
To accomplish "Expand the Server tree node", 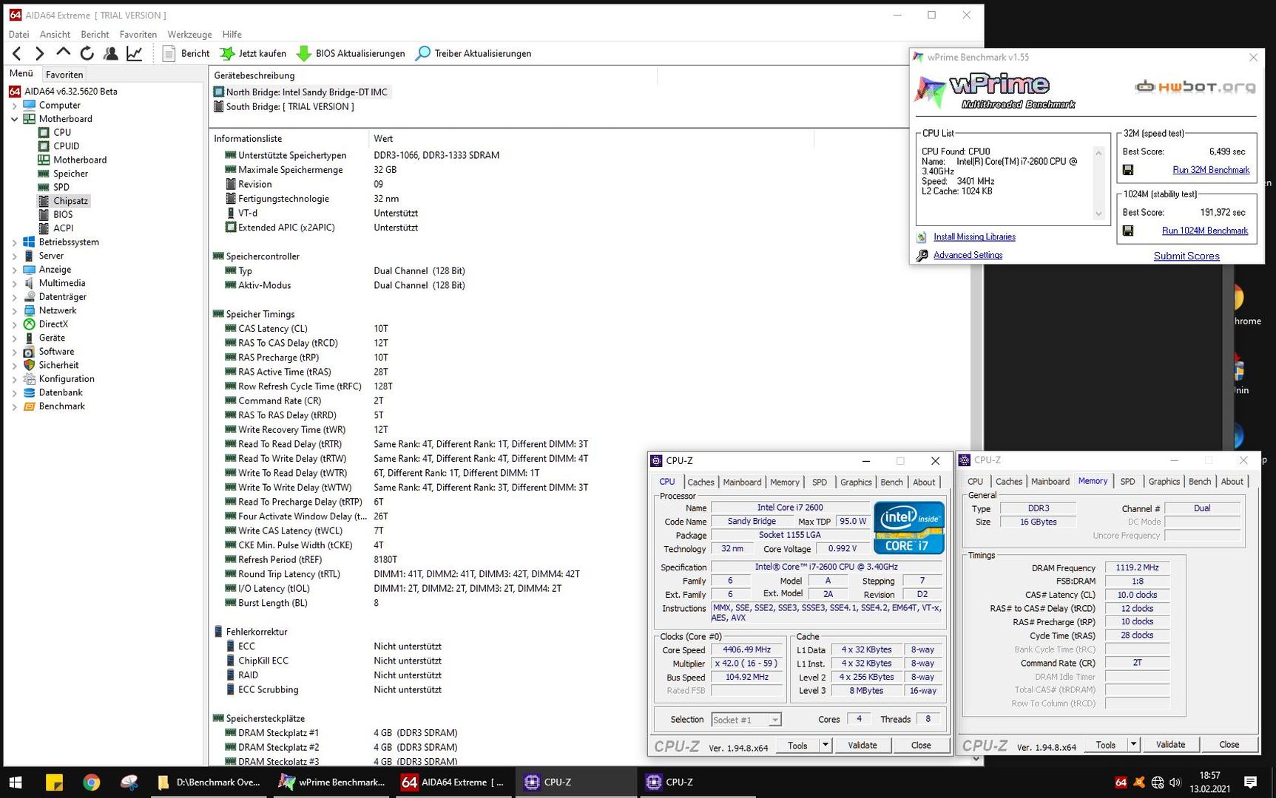I will (x=14, y=256).
